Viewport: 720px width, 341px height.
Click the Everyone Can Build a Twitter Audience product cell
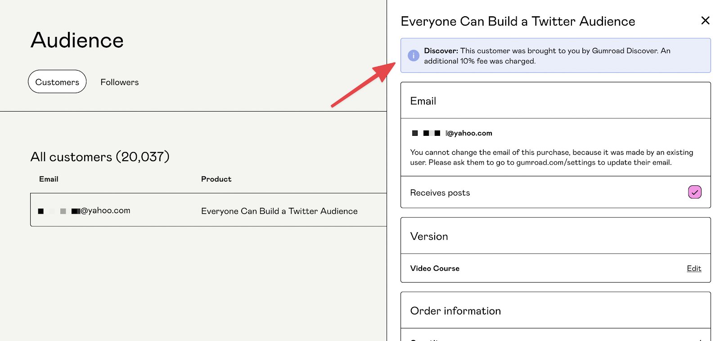279,211
